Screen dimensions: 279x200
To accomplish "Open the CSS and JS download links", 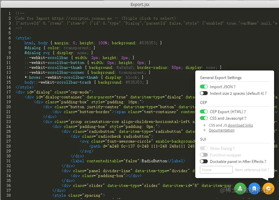I will tap(240, 125).
